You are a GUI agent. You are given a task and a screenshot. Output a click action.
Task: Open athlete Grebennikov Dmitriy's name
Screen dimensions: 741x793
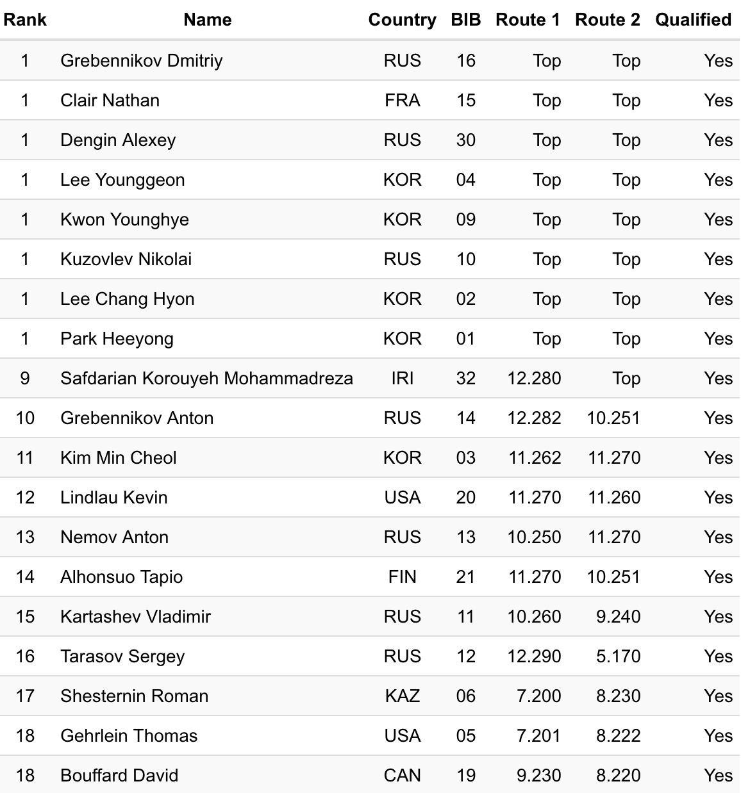(142, 61)
